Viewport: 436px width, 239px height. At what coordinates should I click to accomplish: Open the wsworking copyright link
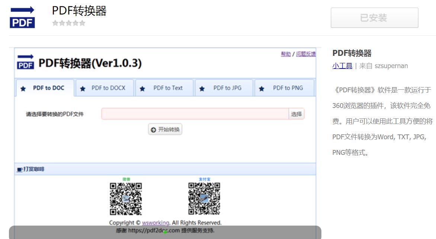click(156, 223)
